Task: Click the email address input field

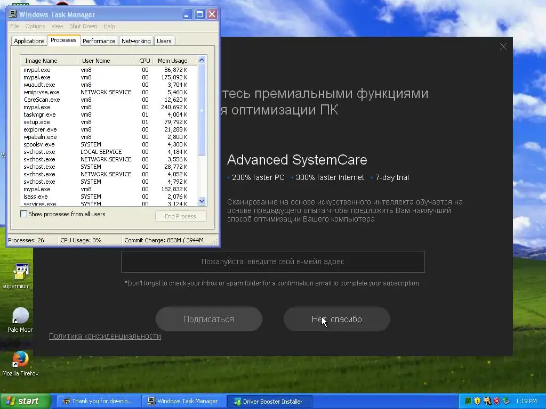Action: (272, 261)
